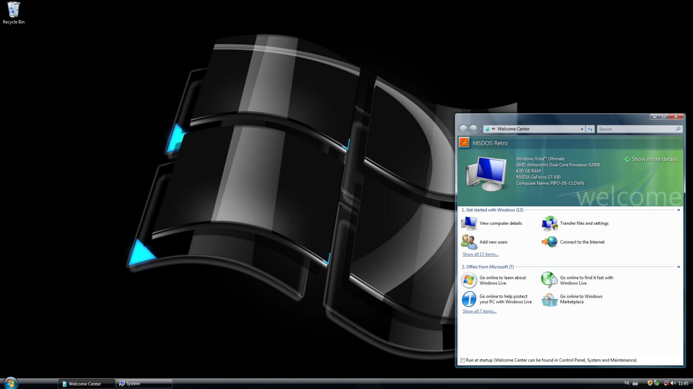Click the Windows Vista Ultimate text

540,159
